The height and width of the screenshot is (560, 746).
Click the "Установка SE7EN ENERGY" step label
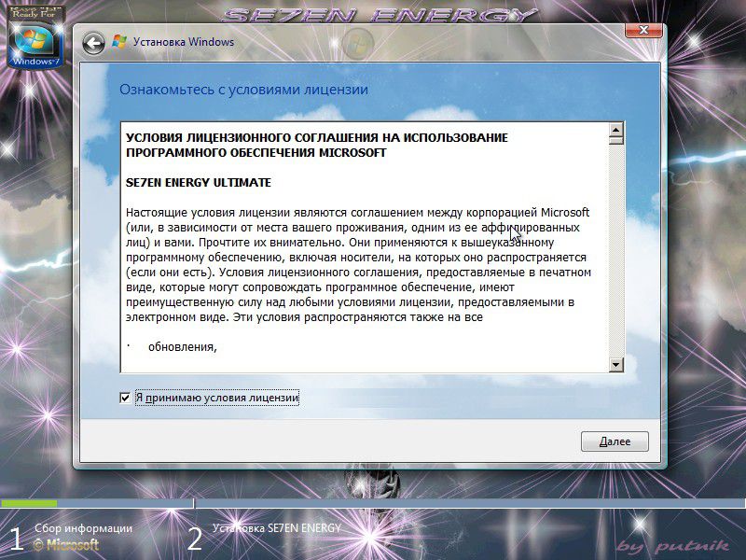(276, 527)
